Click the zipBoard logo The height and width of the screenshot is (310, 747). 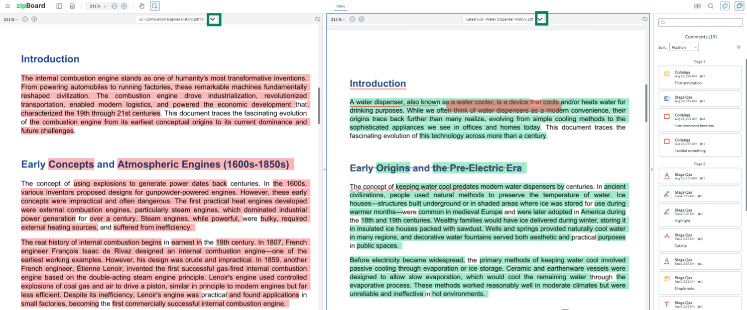[30, 6]
